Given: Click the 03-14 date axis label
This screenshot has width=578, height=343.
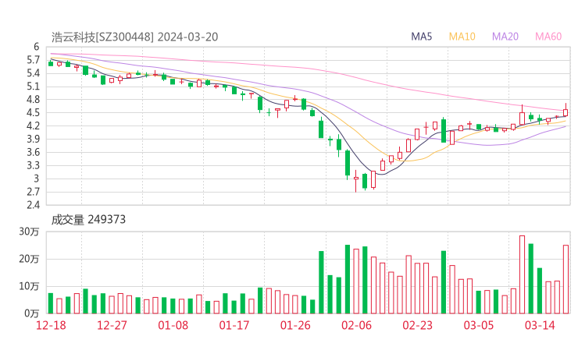Looking at the screenshot, I should (540, 325).
